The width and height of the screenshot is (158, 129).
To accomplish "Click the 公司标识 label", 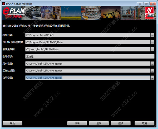I will [8, 56].
